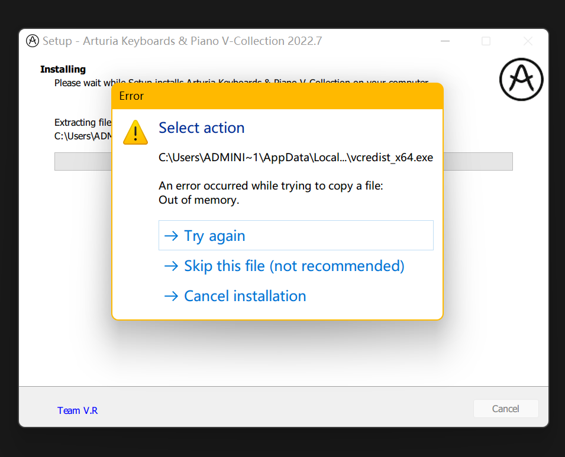Click the vcredist_x64.exe file path text
The image size is (565, 457).
295,158
